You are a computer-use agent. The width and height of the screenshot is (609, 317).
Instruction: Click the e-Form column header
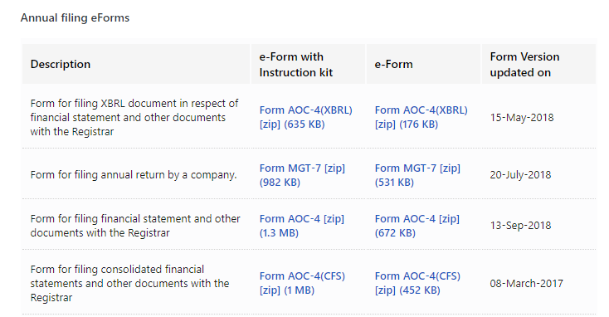[x=393, y=64]
